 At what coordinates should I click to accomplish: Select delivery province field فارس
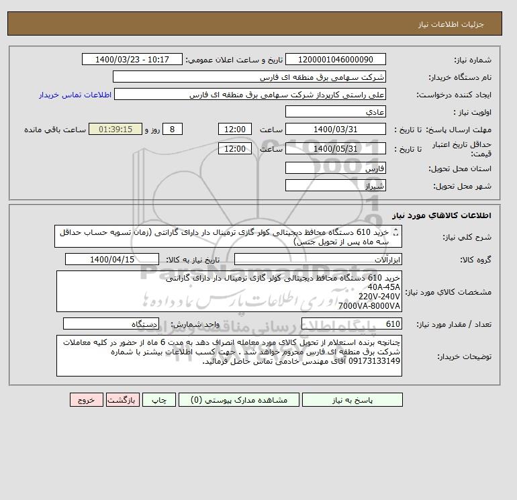[x=335, y=168]
